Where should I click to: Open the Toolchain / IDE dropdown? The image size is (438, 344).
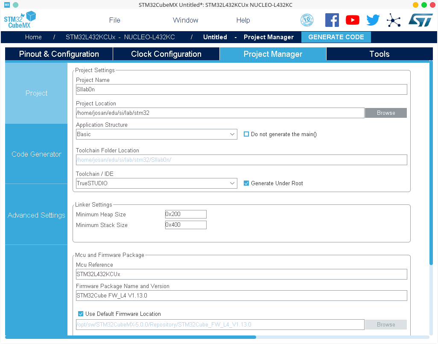coord(156,183)
